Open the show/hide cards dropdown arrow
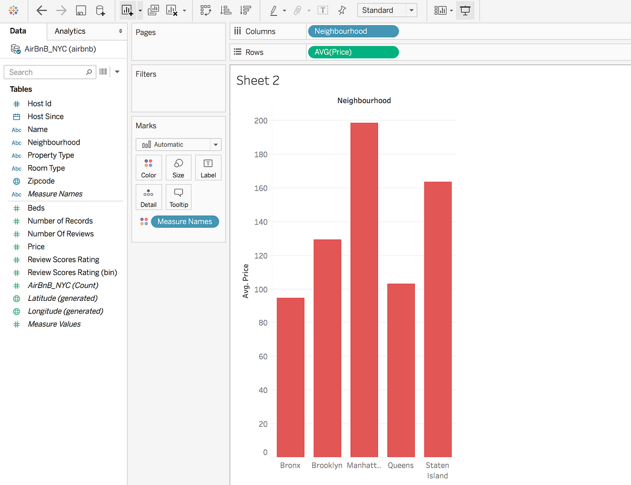 tap(451, 11)
